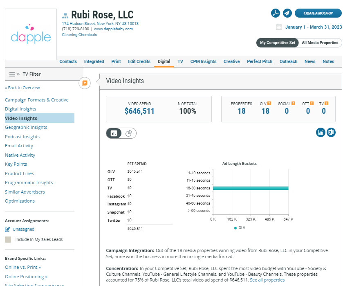Click See all properties link
343x286 pixels.
[267, 280]
